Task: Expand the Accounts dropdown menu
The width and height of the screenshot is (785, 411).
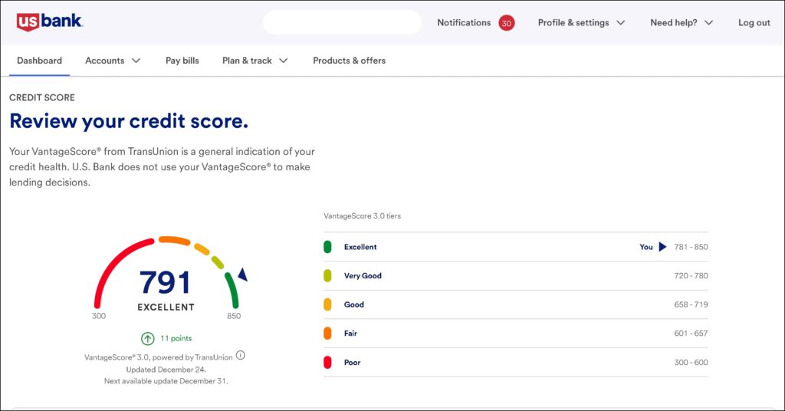Action: (113, 61)
